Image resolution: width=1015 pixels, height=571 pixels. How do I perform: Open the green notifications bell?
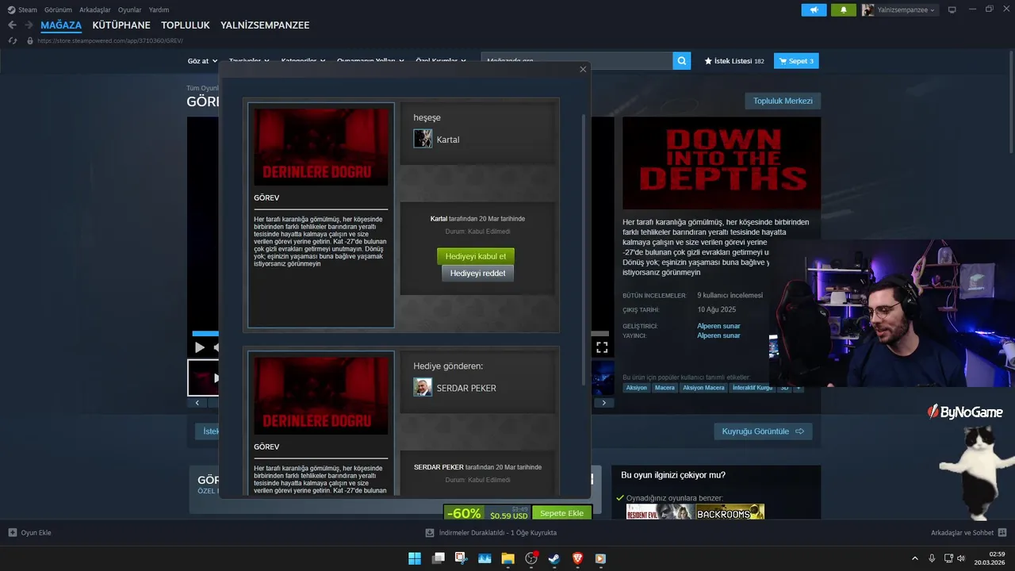843,10
